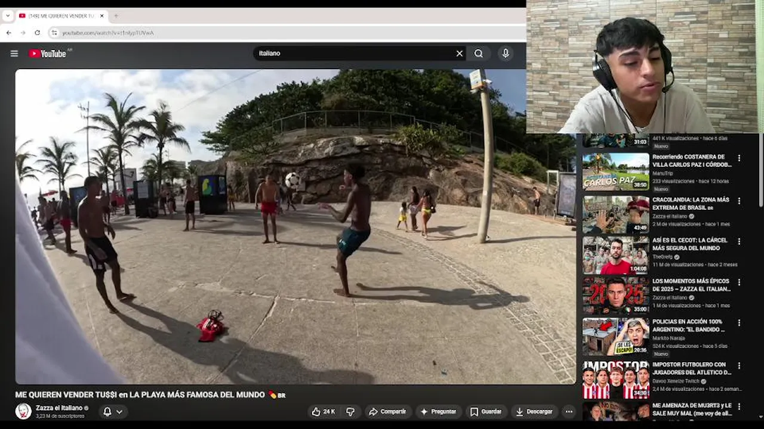Like the video with thumbs up 24 K
Screen dimensions: 764x429
point(323,412)
